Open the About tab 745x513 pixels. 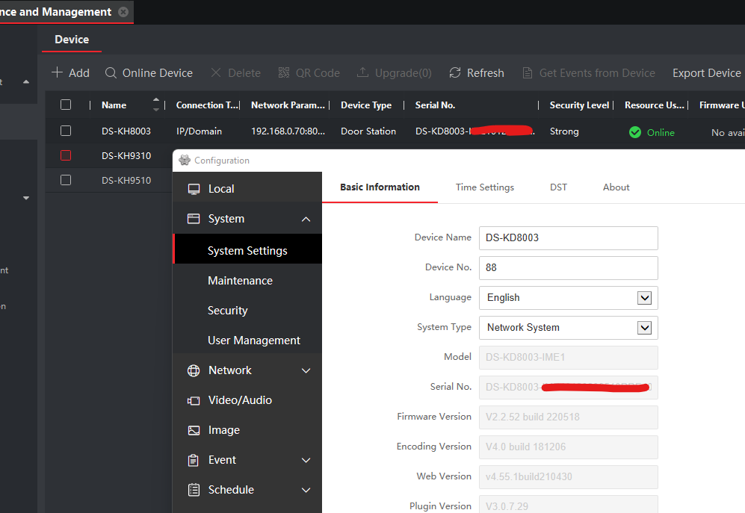[x=616, y=187]
